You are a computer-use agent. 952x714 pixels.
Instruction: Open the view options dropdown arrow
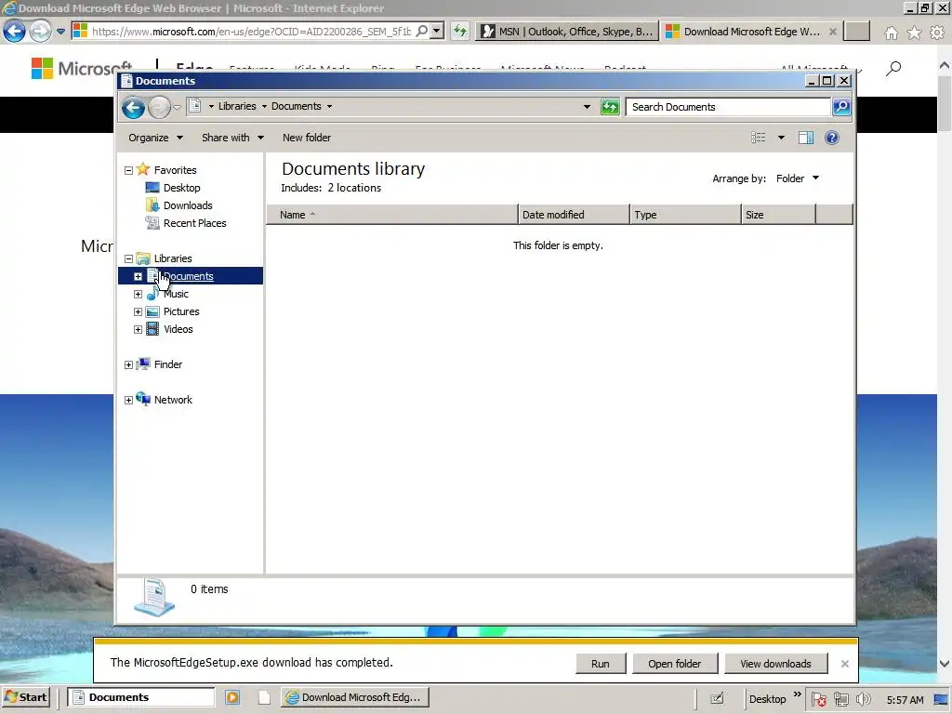(x=781, y=138)
